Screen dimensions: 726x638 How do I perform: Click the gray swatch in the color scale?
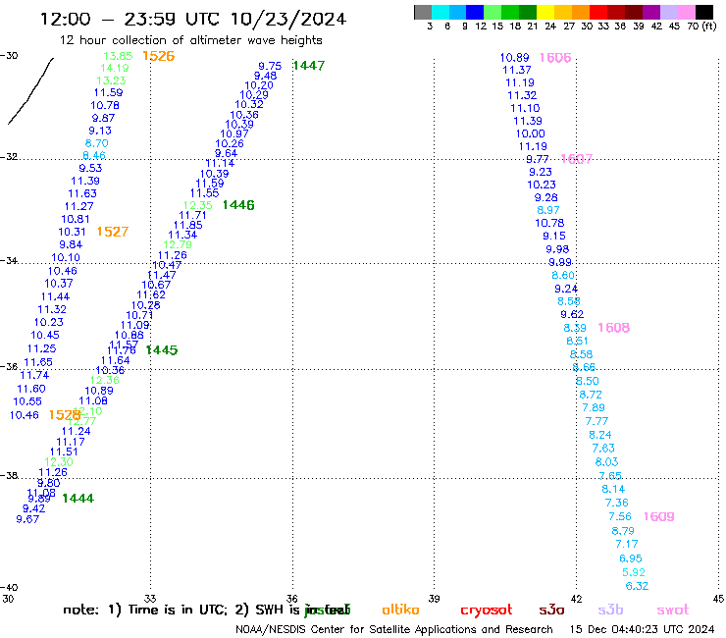click(423, 12)
